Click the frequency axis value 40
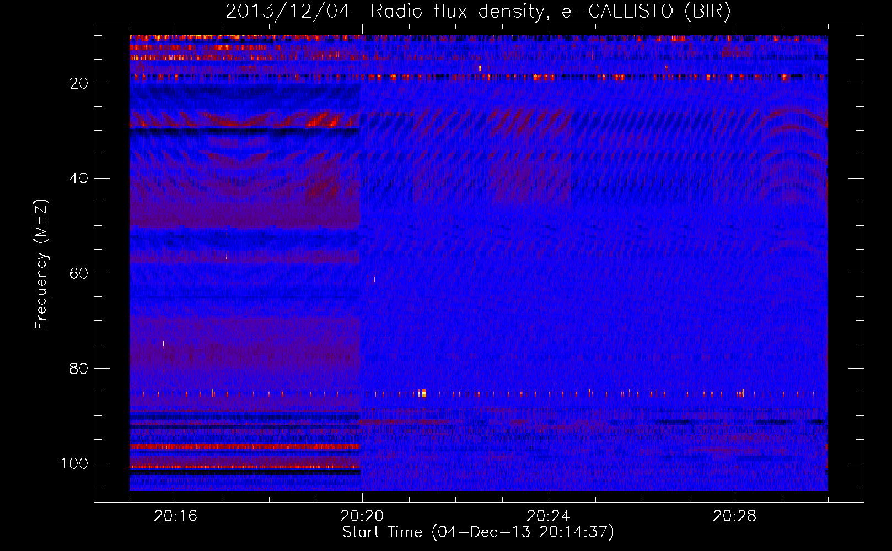Viewport: 892px width, 551px height. click(79, 179)
